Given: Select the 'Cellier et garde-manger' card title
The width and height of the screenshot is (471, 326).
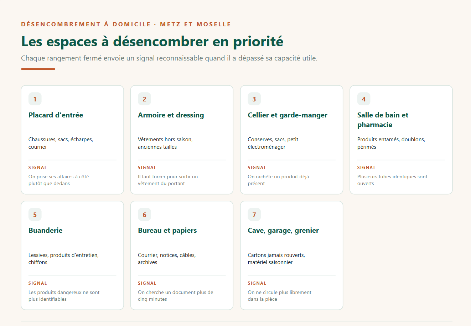Looking at the screenshot, I should (288, 115).
